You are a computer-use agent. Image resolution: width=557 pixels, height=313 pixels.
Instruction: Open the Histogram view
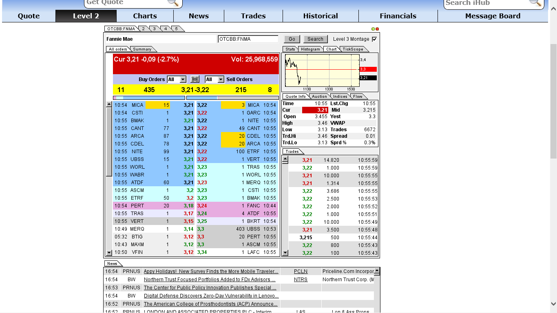pyautogui.click(x=311, y=49)
